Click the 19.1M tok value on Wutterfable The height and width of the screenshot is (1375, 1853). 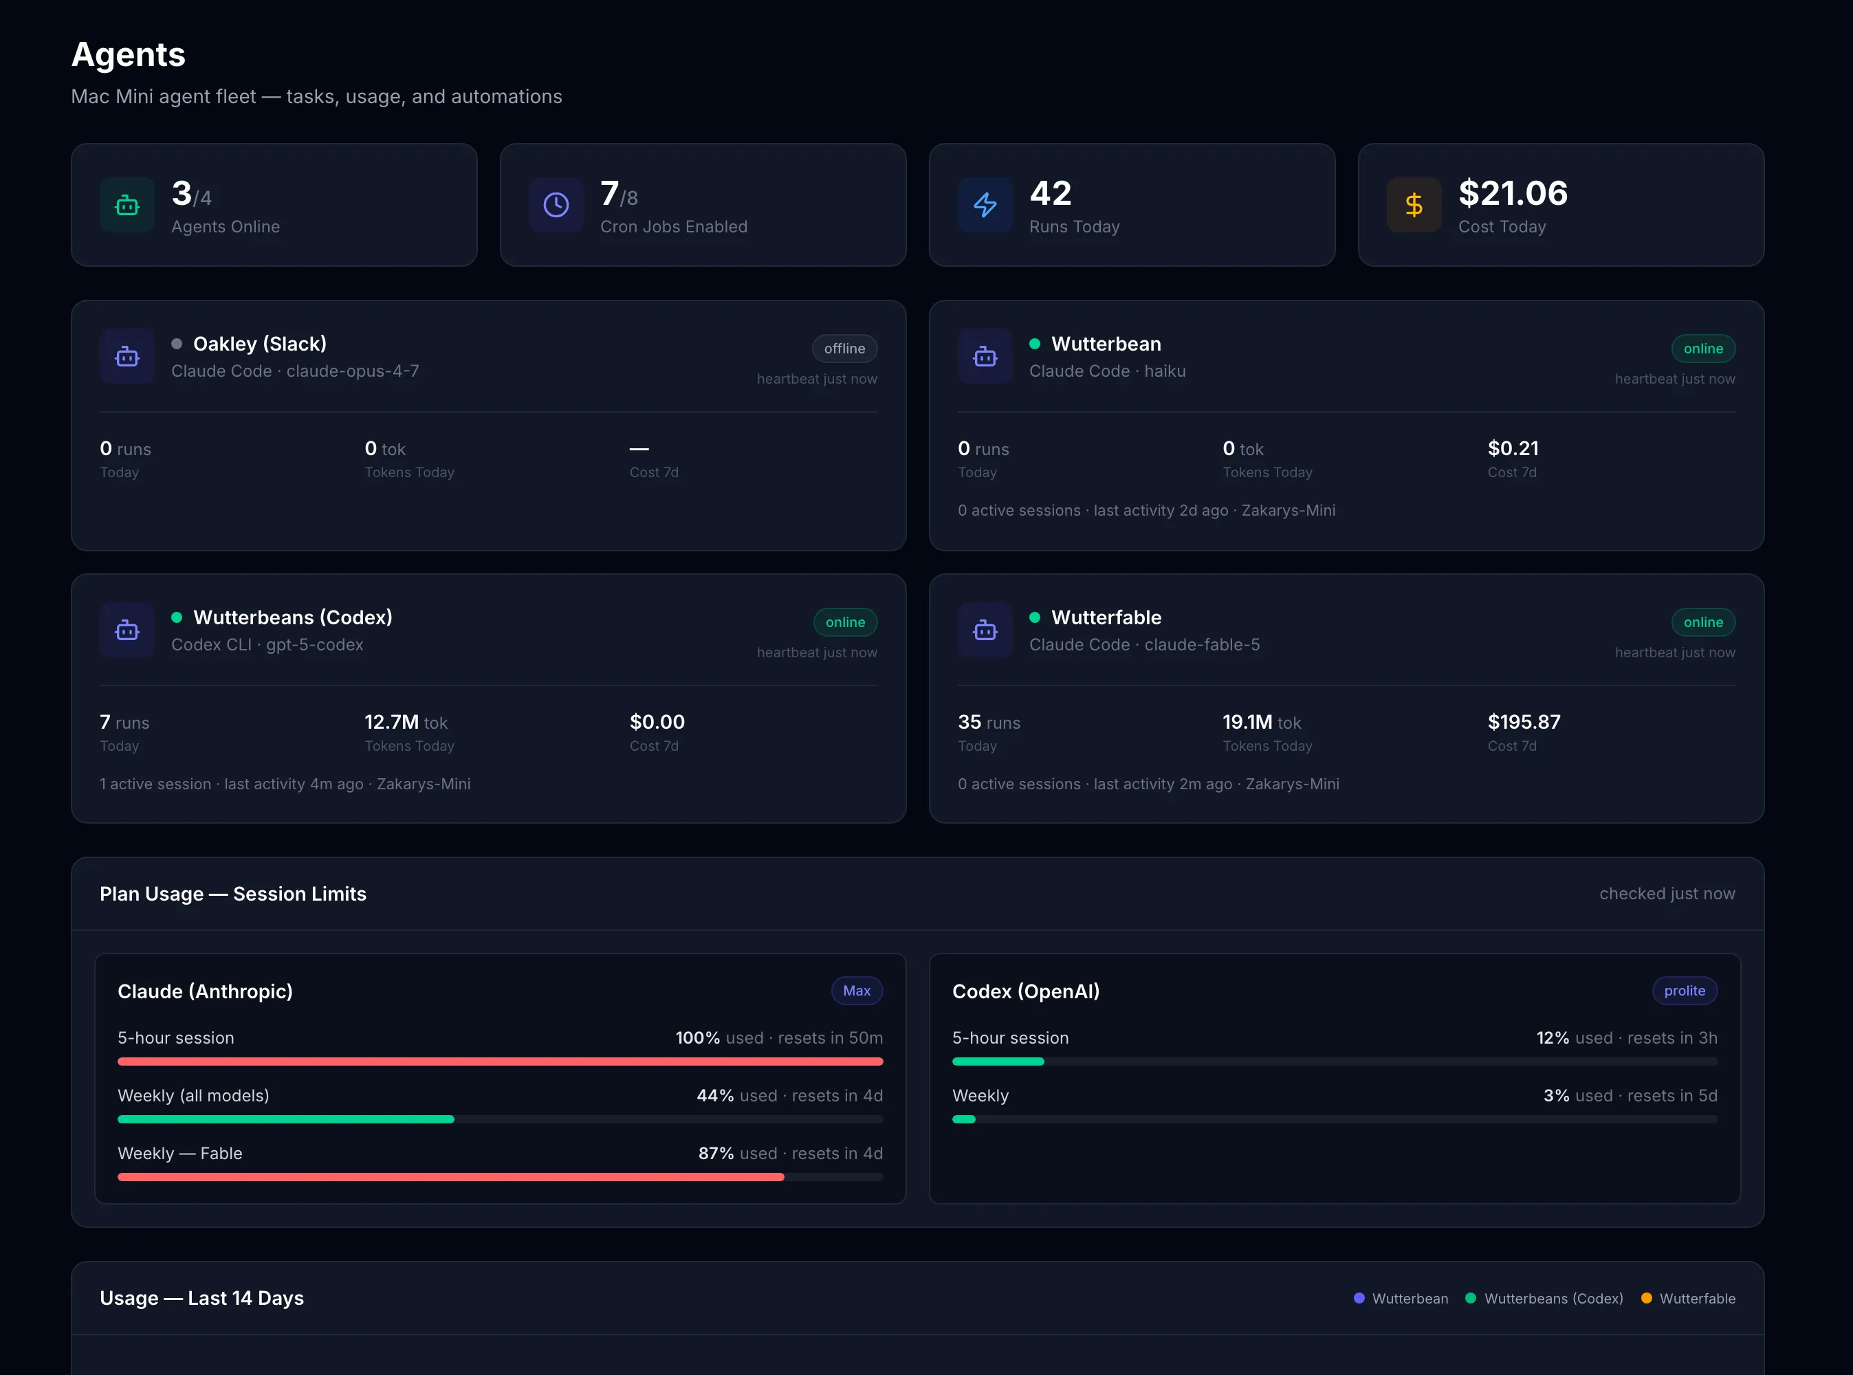click(x=1262, y=723)
